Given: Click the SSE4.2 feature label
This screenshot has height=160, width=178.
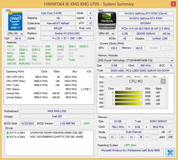Looking at the screenshot, I should (36, 50).
